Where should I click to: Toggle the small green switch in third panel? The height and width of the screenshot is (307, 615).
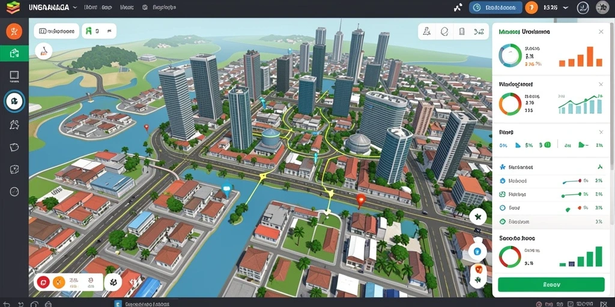click(x=547, y=145)
